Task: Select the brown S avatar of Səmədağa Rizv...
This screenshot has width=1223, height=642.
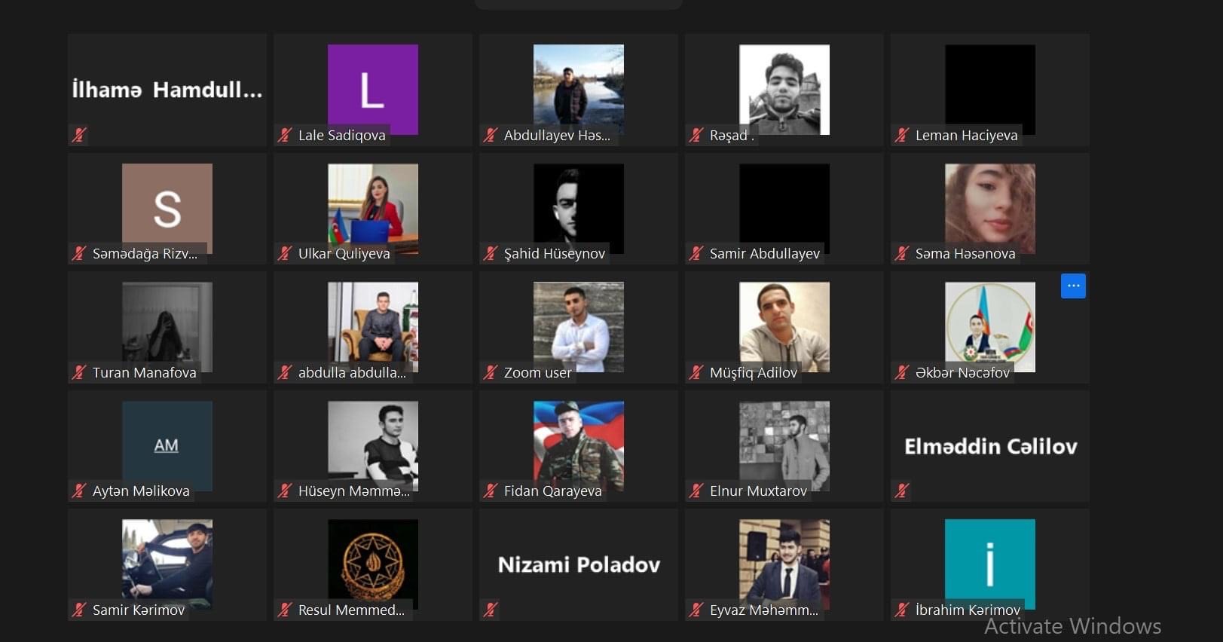Action: pyautogui.click(x=167, y=208)
